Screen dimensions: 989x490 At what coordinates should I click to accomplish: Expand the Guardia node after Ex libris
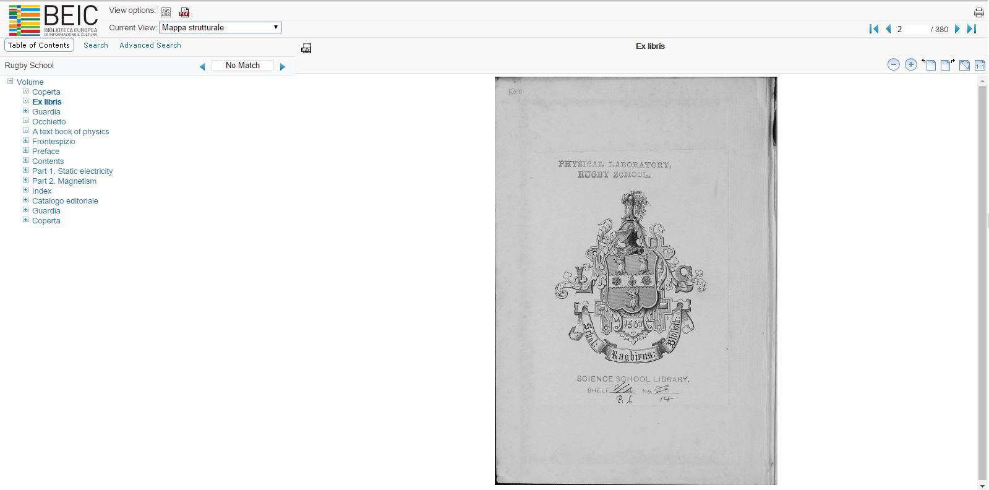[26, 111]
